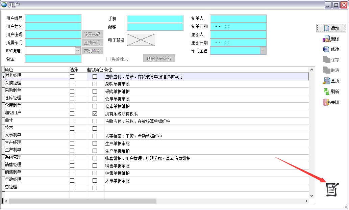The width and height of the screenshot is (349, 210).
Task: Click the 关闭 (Close) door icon
Action: 326,102
